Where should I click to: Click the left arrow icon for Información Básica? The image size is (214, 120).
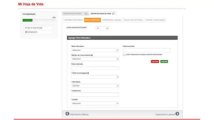67,114
